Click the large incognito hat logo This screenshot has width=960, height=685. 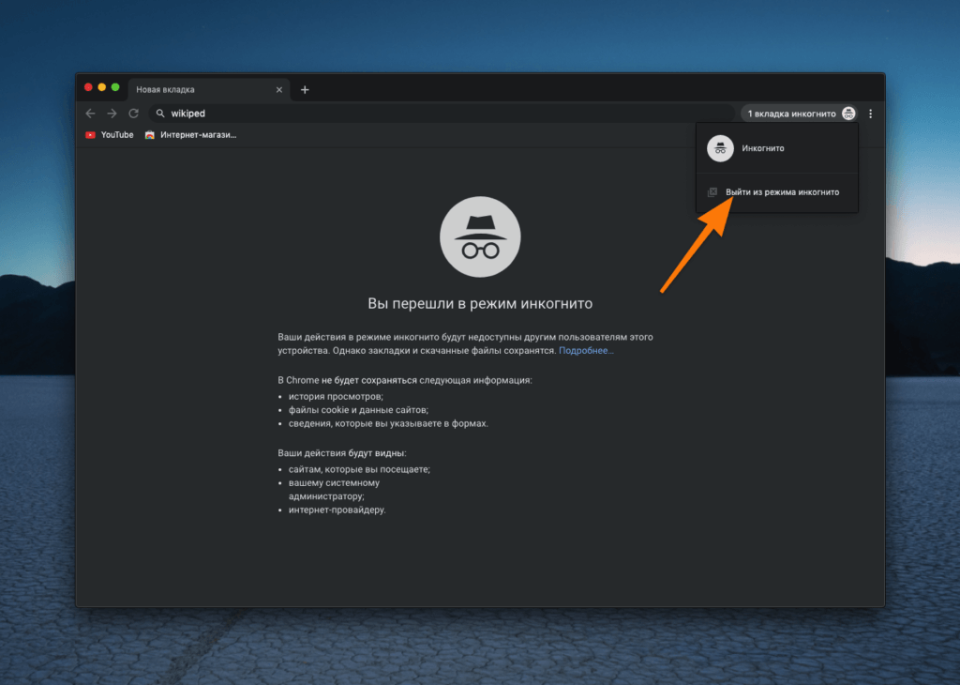(480, 236)
